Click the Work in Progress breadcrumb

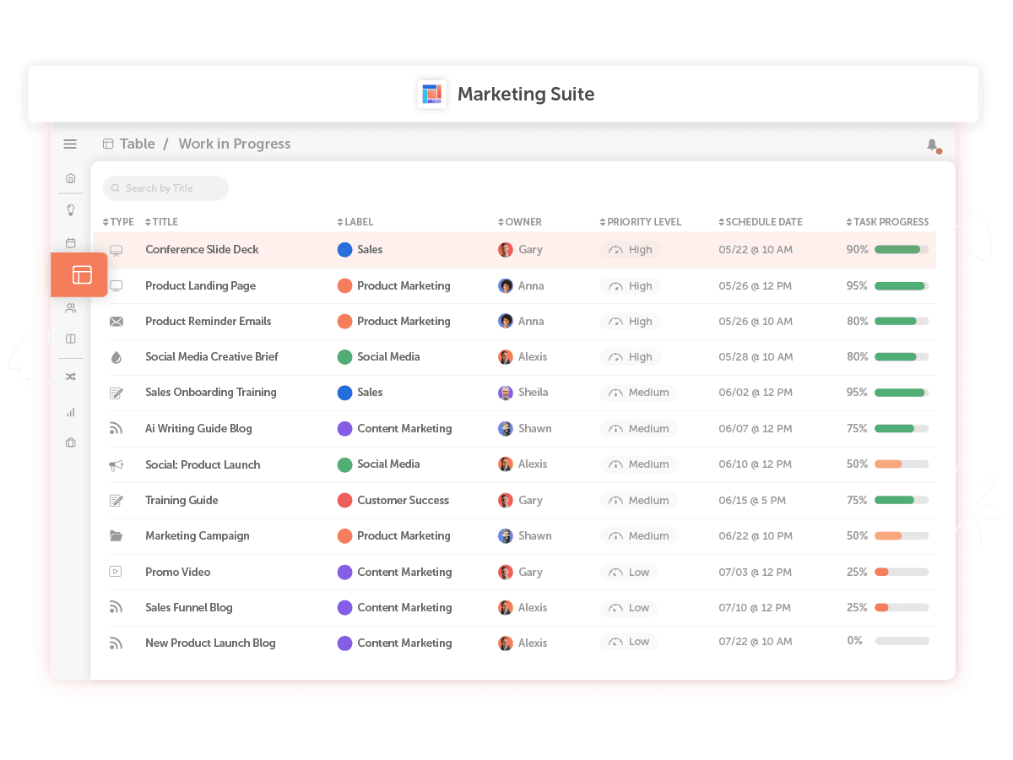pyautogui.click(x=234, y=144)
